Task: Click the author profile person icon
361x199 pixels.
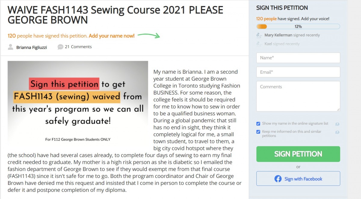Action: [11, 47]
